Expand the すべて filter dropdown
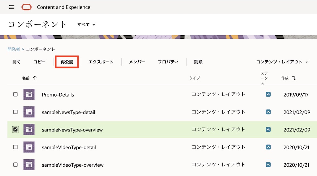 [86, 25]
